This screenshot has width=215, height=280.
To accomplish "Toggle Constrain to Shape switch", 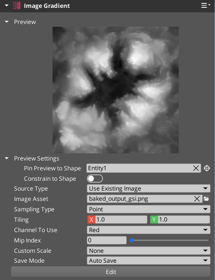I will (x=95, y=179).
